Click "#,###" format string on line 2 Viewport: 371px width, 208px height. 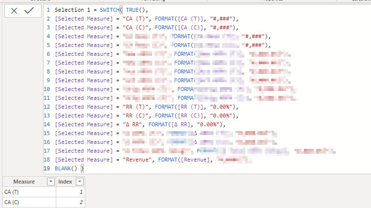click(x=221, y=19)
